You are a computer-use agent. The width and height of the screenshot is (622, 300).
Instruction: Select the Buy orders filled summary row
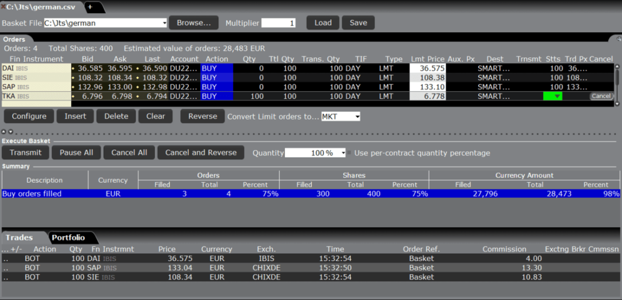(310, 194)
